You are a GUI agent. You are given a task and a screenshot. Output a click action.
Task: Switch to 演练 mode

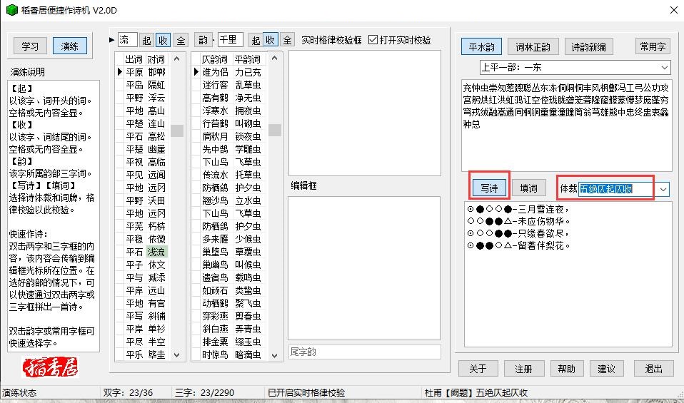coord(70,46)
